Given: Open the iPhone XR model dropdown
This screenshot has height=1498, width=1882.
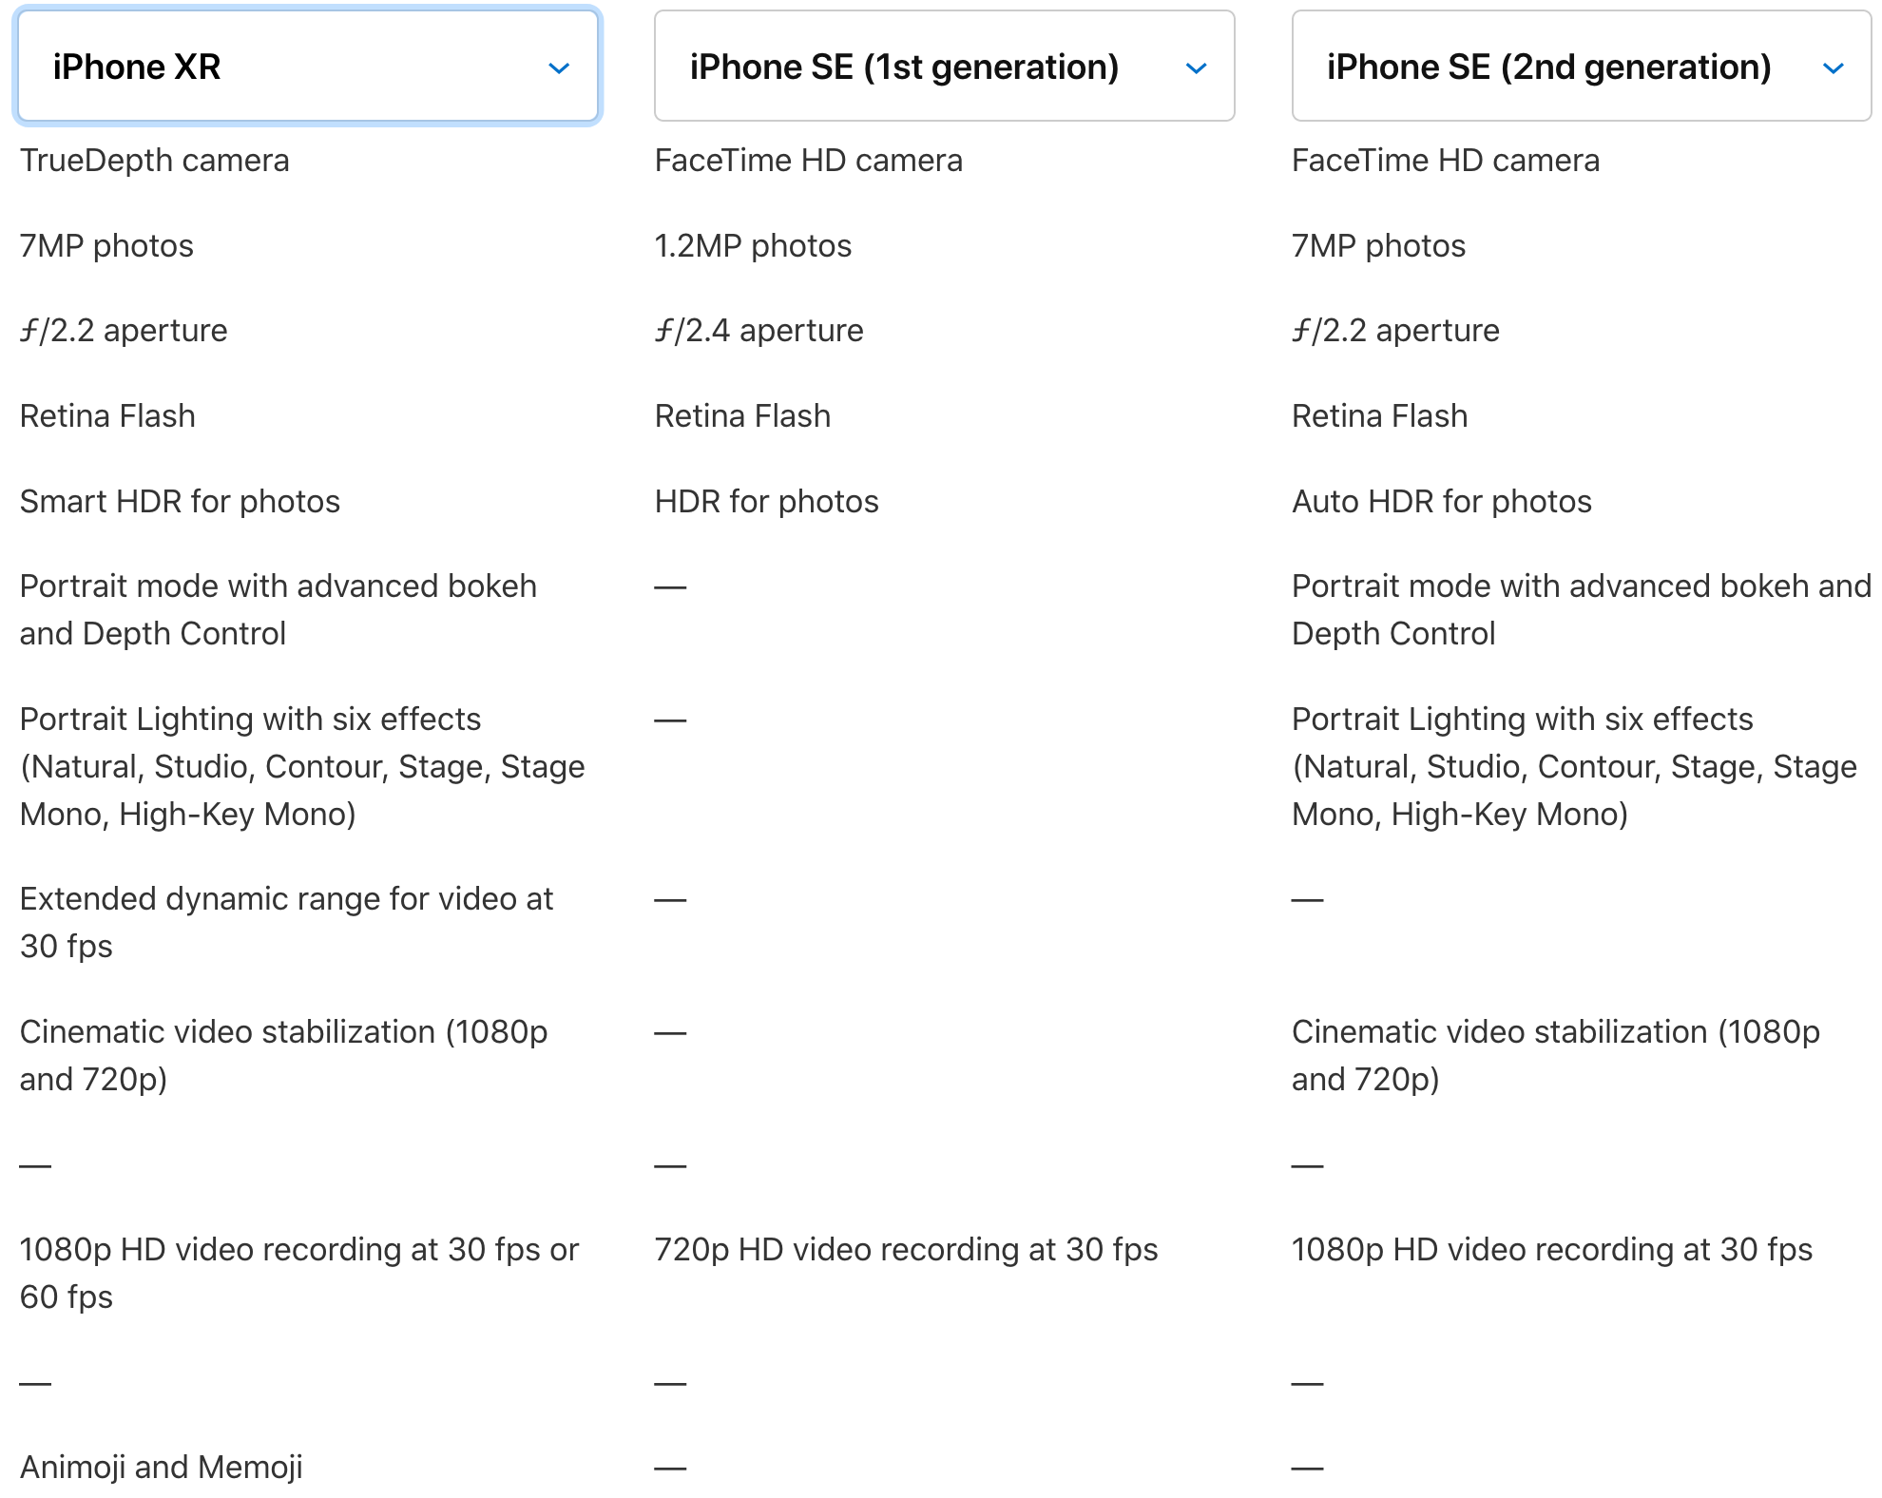Looking at the screenshot, I should coord(307,67).
